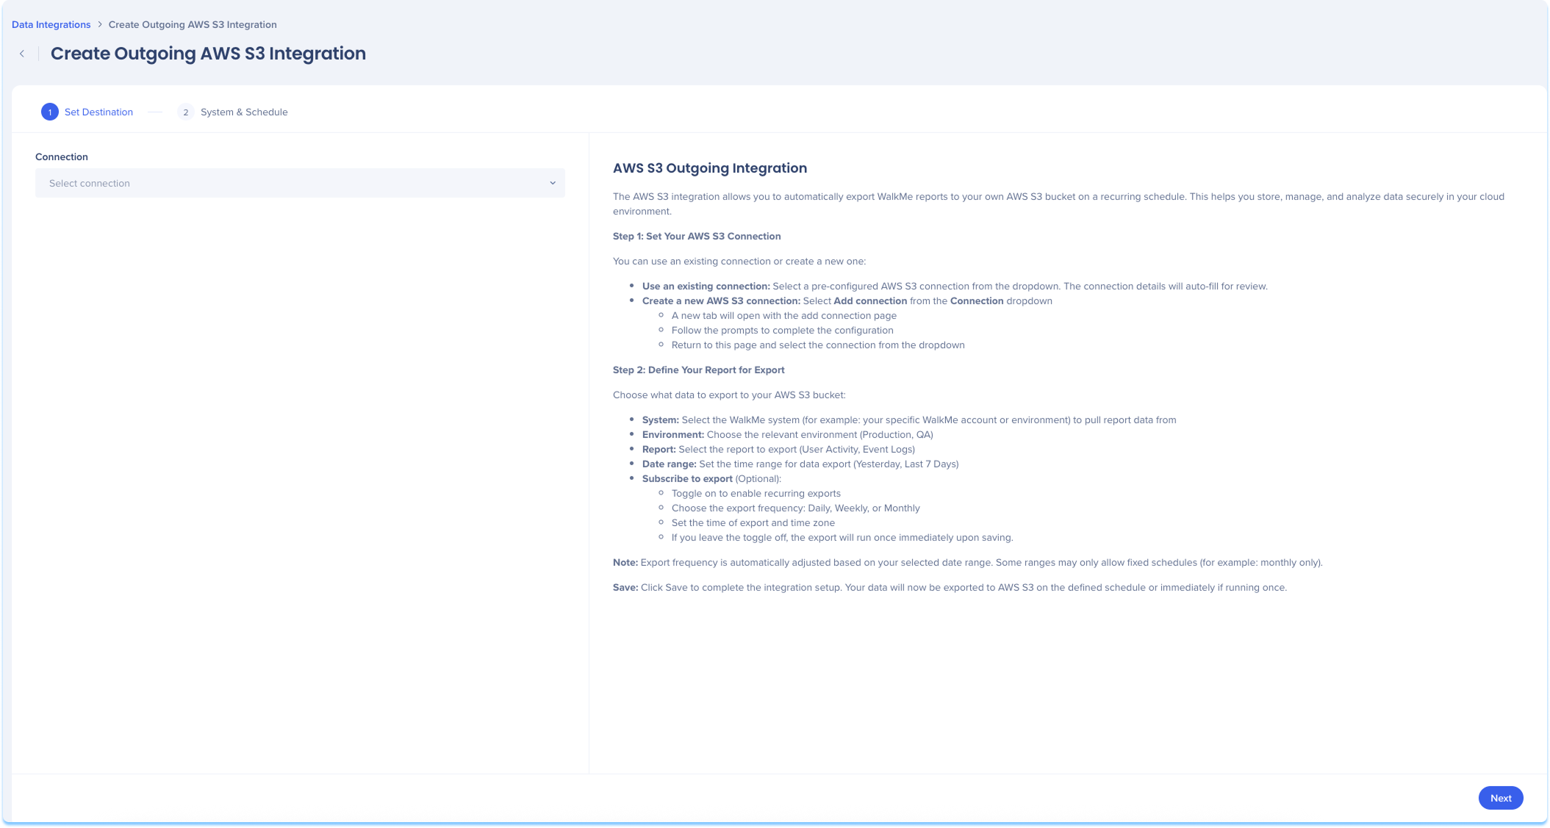Click 'If you leave the toggle off' line

tap(842, 538)
